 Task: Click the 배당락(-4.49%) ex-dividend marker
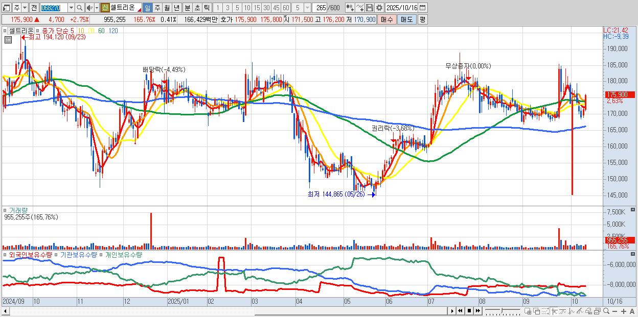coord(164,69)
